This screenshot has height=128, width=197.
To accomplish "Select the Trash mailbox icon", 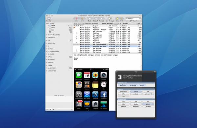I will 50,32.
